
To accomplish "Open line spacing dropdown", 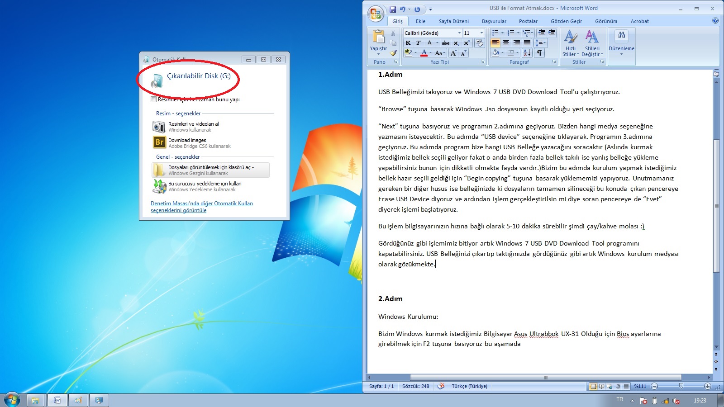I will [541, 43].
